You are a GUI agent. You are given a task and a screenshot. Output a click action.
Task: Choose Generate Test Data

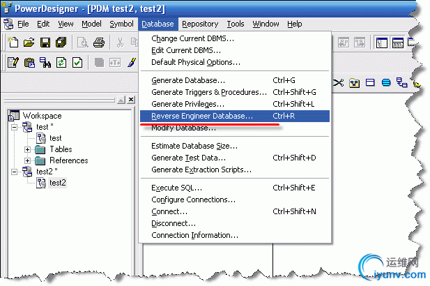click(x=235, y=158)
